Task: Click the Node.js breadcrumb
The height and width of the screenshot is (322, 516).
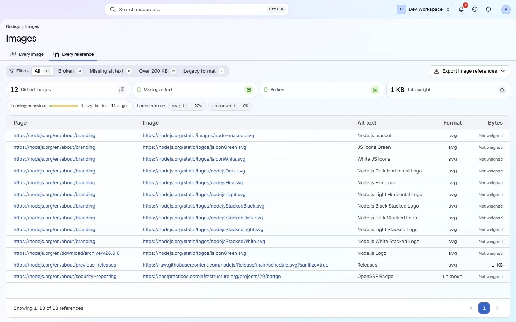Action: (13, 26)
